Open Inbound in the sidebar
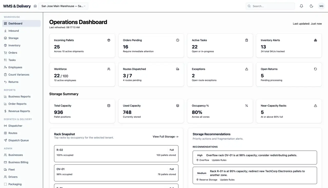Screen dimensions: 328x188 pos(22,31)
